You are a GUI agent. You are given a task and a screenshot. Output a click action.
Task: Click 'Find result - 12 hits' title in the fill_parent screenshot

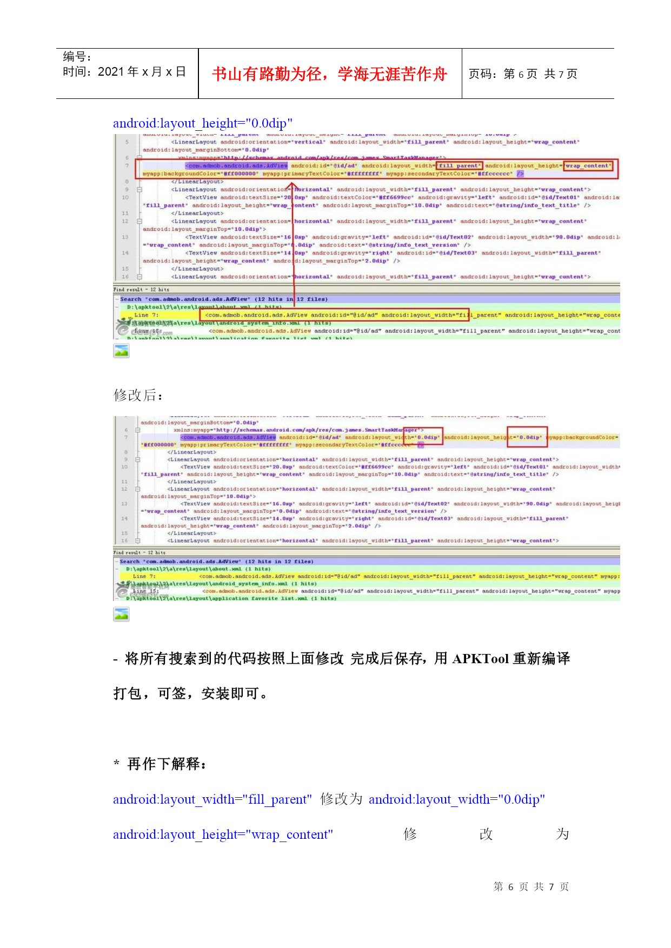click(141, 290)
